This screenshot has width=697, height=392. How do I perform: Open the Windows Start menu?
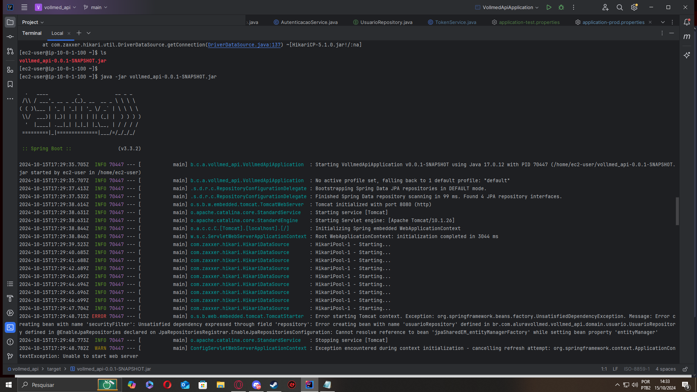tap(9, 385)
